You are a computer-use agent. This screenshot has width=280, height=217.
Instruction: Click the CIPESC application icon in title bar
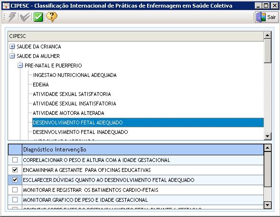coord(6,6)
